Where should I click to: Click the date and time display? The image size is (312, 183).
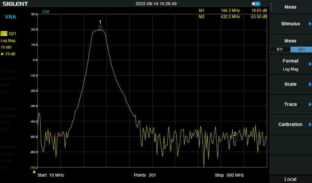[156, 4]
